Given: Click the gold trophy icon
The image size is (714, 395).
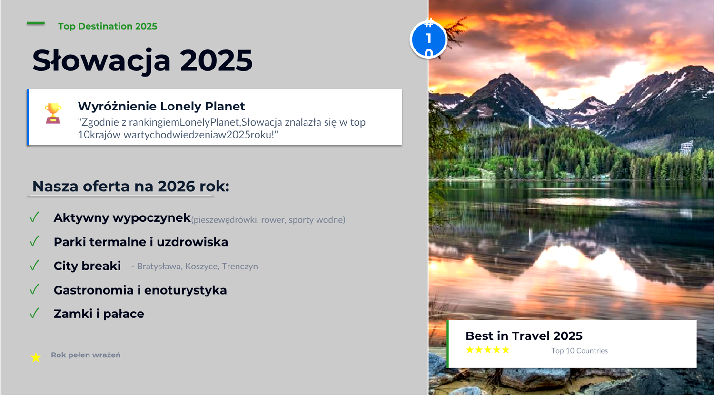Looking at the screenshot, I should (53, 113).
